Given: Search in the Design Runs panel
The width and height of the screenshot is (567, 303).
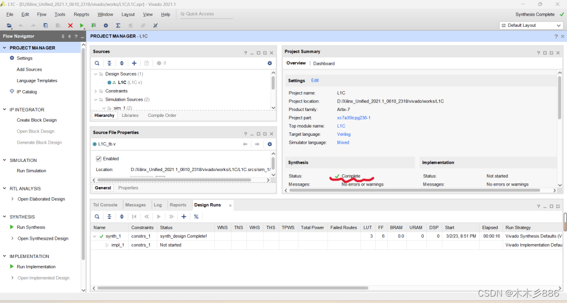Looking at the screenshot, I should [x=97, y=217].
